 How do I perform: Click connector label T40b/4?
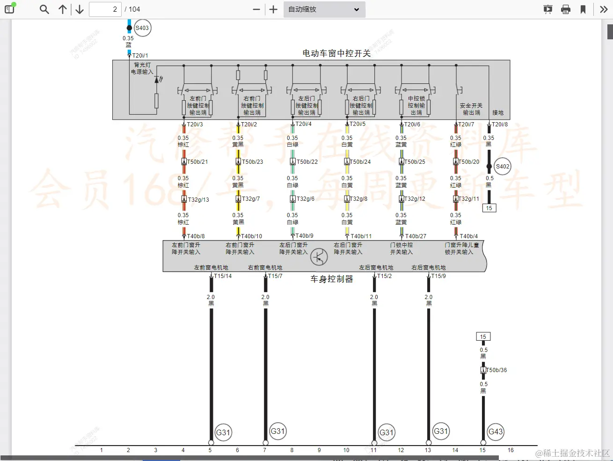pyautogui.click(x=468, y=236)
